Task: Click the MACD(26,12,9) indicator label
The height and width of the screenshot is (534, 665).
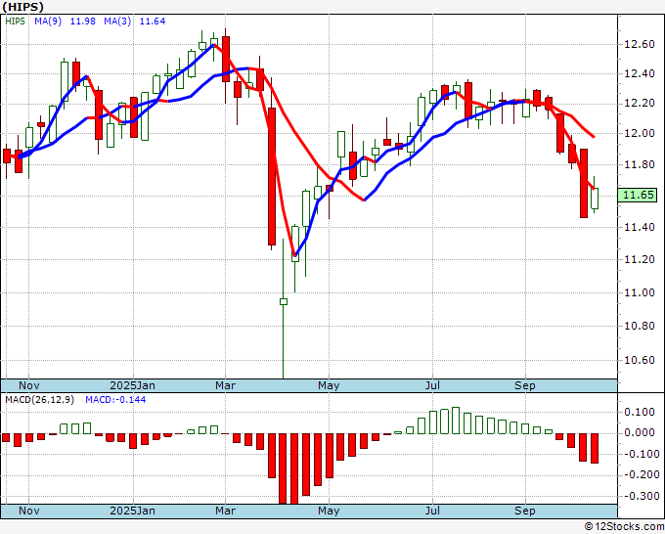Action: pyautogui.click(x=39, y=400)
